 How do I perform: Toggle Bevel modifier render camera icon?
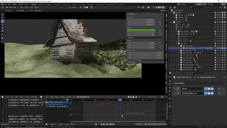[212, 89]
